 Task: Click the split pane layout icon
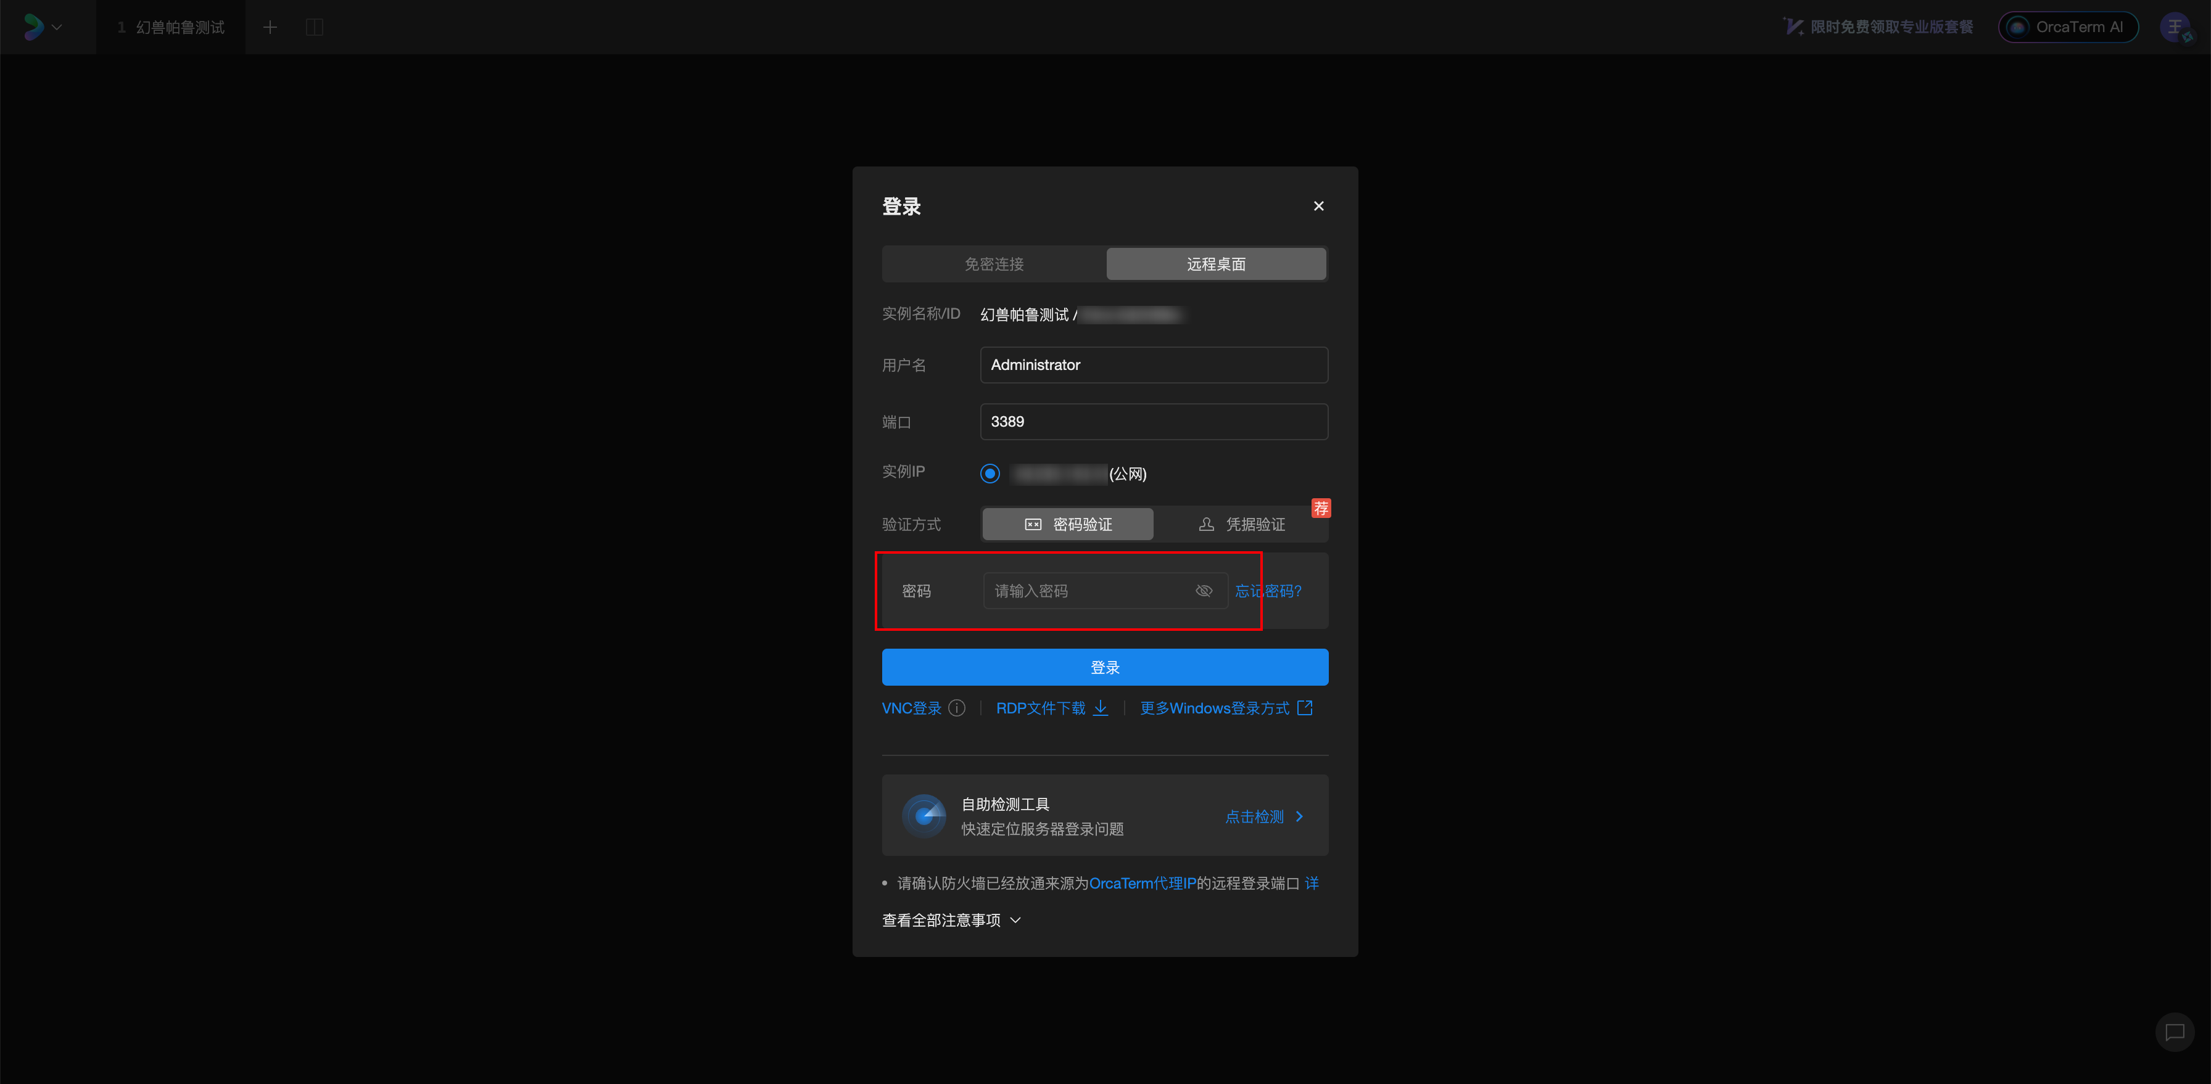tap(314, 28)
